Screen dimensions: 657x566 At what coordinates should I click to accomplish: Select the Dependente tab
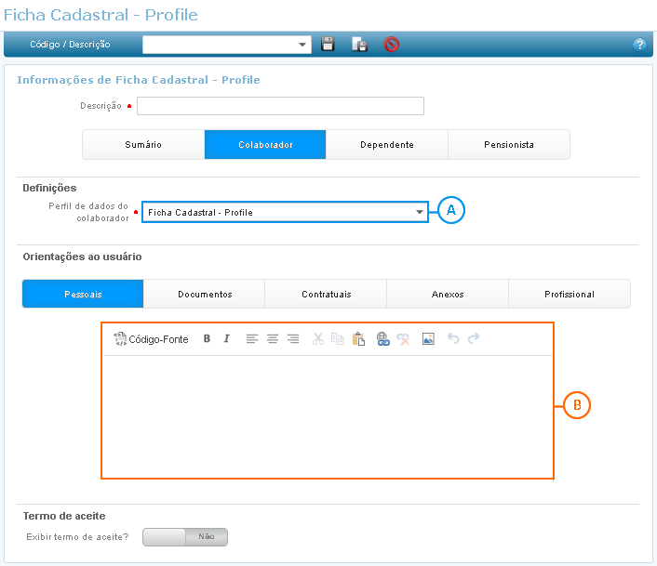pos(387,145)
